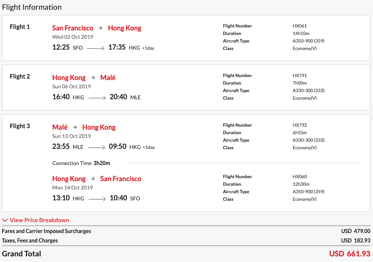Click the Grand Total amount USD 661.93
The width and height of the screenshot is (373, 262).
(x=350, y=254)
